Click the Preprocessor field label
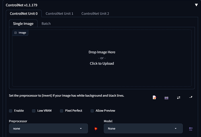201x137 pixels. [x=18, y=121]
